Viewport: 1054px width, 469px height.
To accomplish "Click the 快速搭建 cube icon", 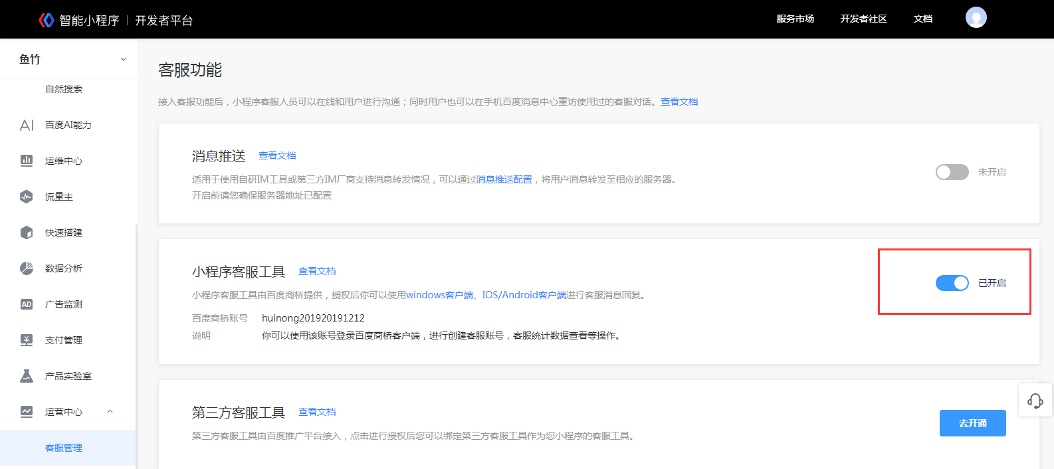I will (x=27, y=233).
